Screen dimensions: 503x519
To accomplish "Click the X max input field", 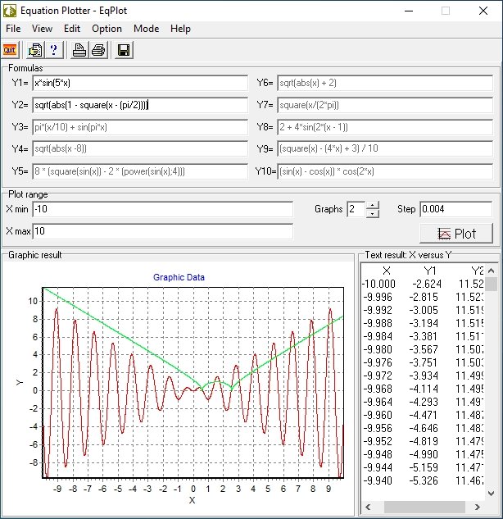I will pos(163,231).
